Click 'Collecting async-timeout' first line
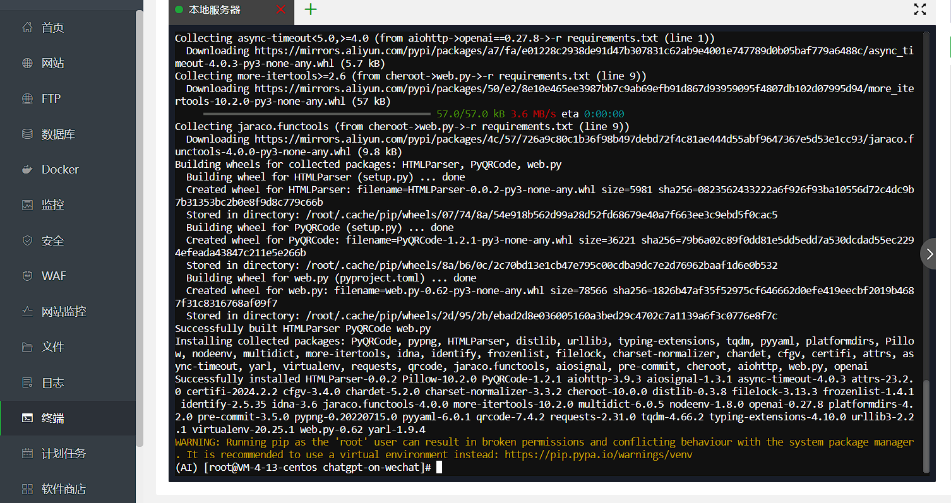 [x=445, y=38]
